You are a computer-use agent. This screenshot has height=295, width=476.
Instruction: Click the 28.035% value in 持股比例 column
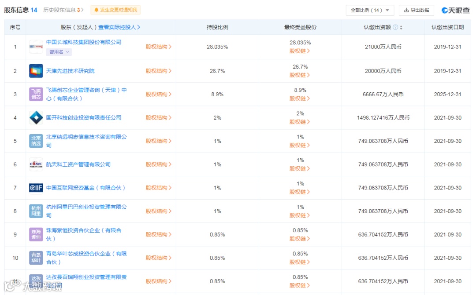pos(217,47)
